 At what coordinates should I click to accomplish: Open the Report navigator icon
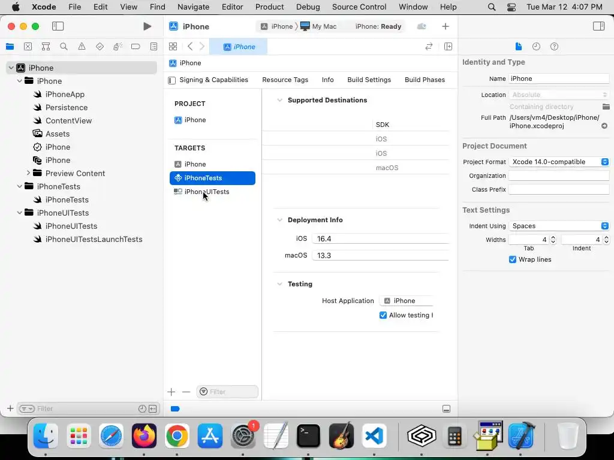pyautogui.click(x=154, y=47)
